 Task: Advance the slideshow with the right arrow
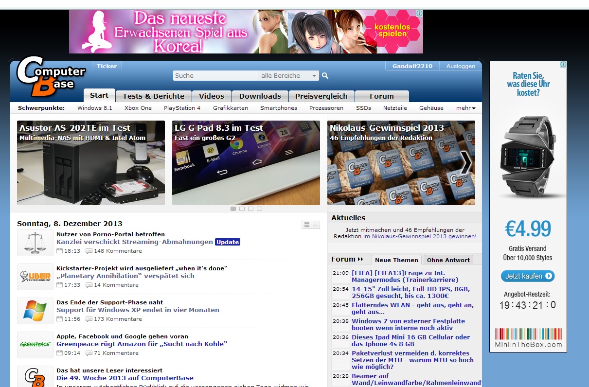click(x=465, y=163)
